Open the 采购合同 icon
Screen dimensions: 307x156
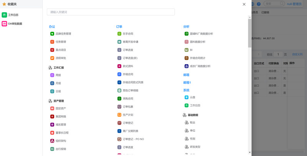pos(119,99)
